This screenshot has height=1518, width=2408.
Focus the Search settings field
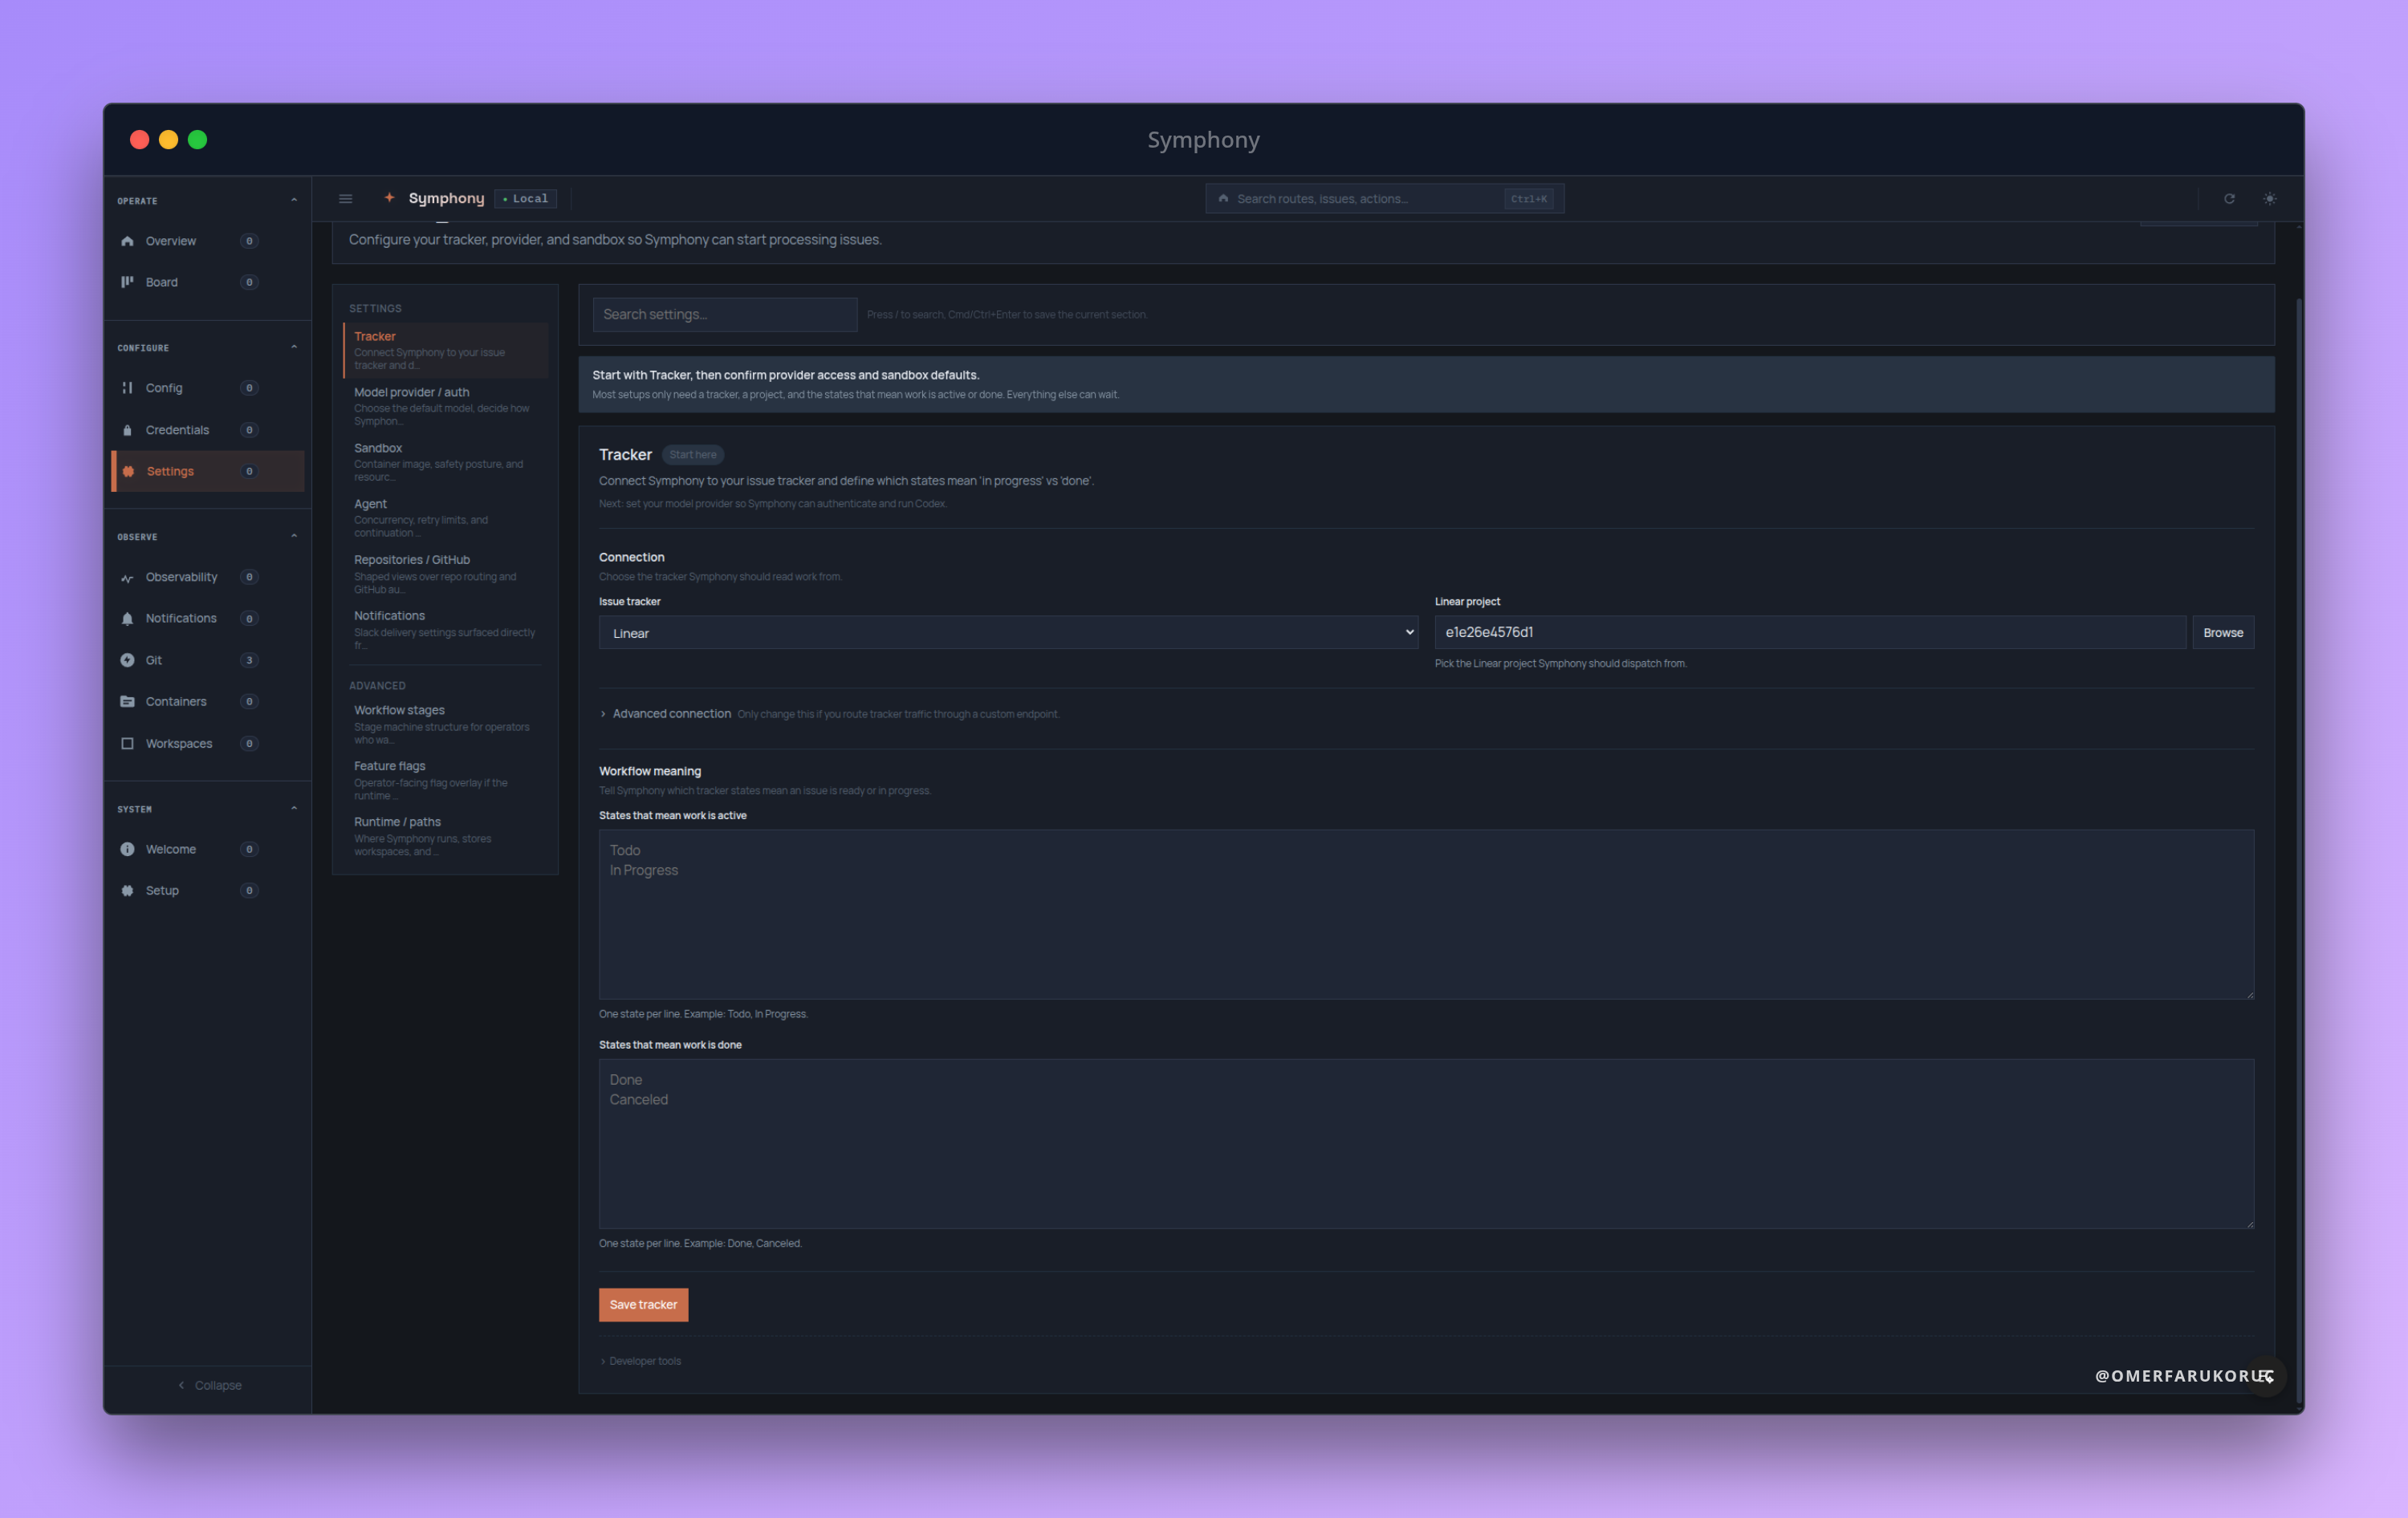725,315
